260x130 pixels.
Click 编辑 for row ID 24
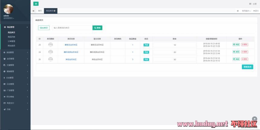(x=236, y=52)
